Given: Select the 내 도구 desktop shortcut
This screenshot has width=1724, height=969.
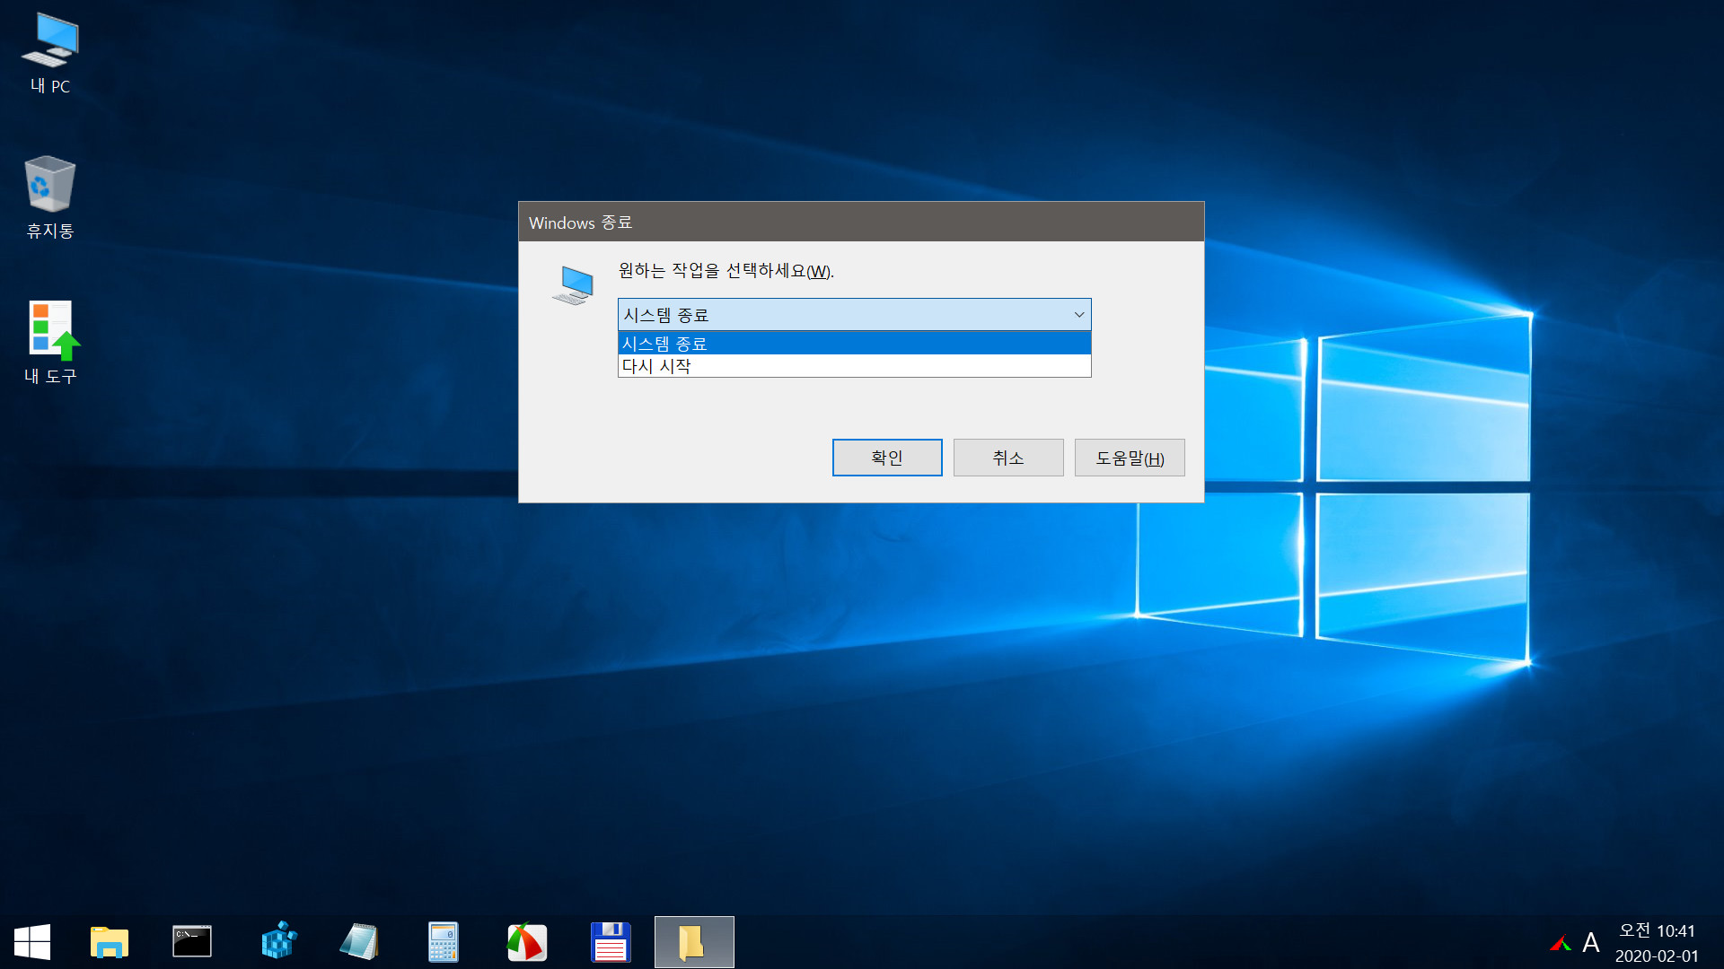Looking at the screenshot, I should 50,343.
